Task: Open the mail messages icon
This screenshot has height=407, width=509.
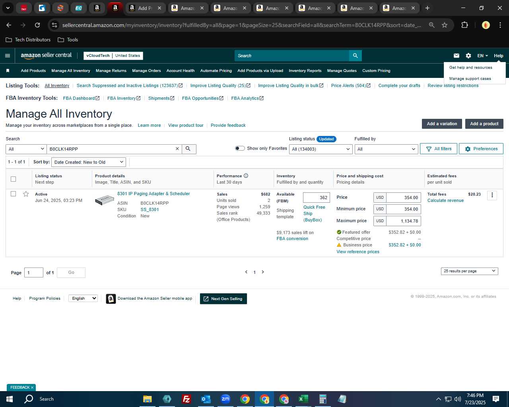Action: (457, 56)
